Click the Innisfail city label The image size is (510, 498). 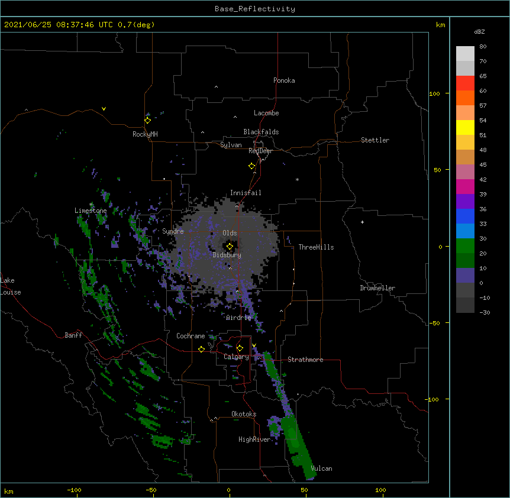point(246,193)
